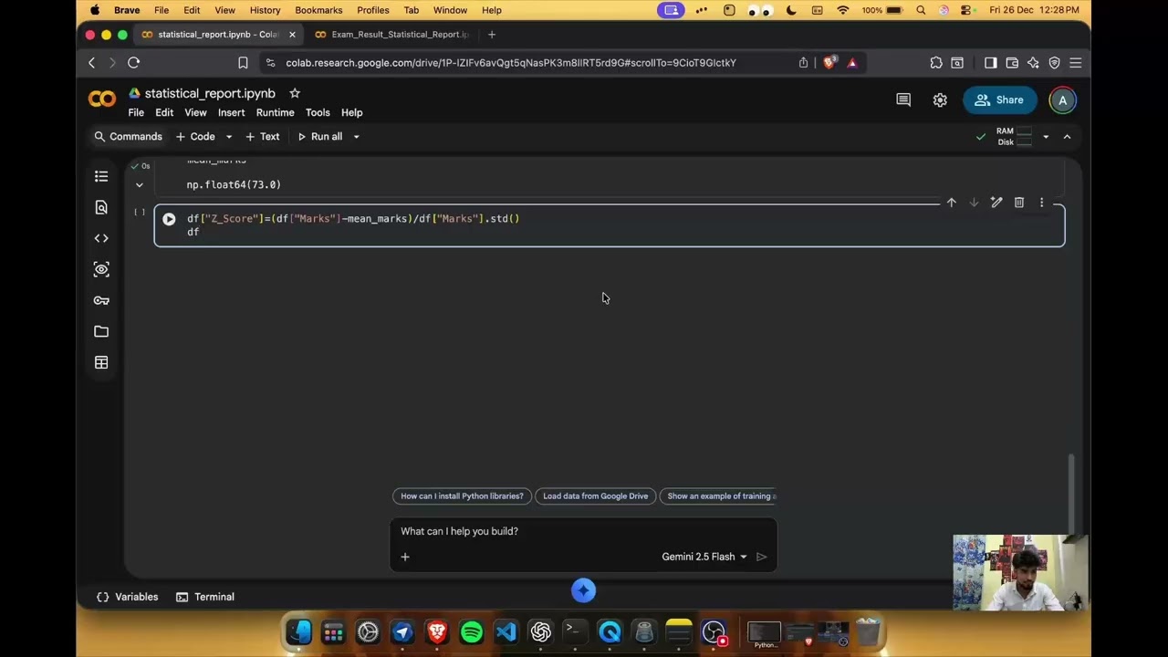This screenshot has height=657, width=1168.
Task: Open the Code insert dropdown arrow
Action: pos(228,137)
